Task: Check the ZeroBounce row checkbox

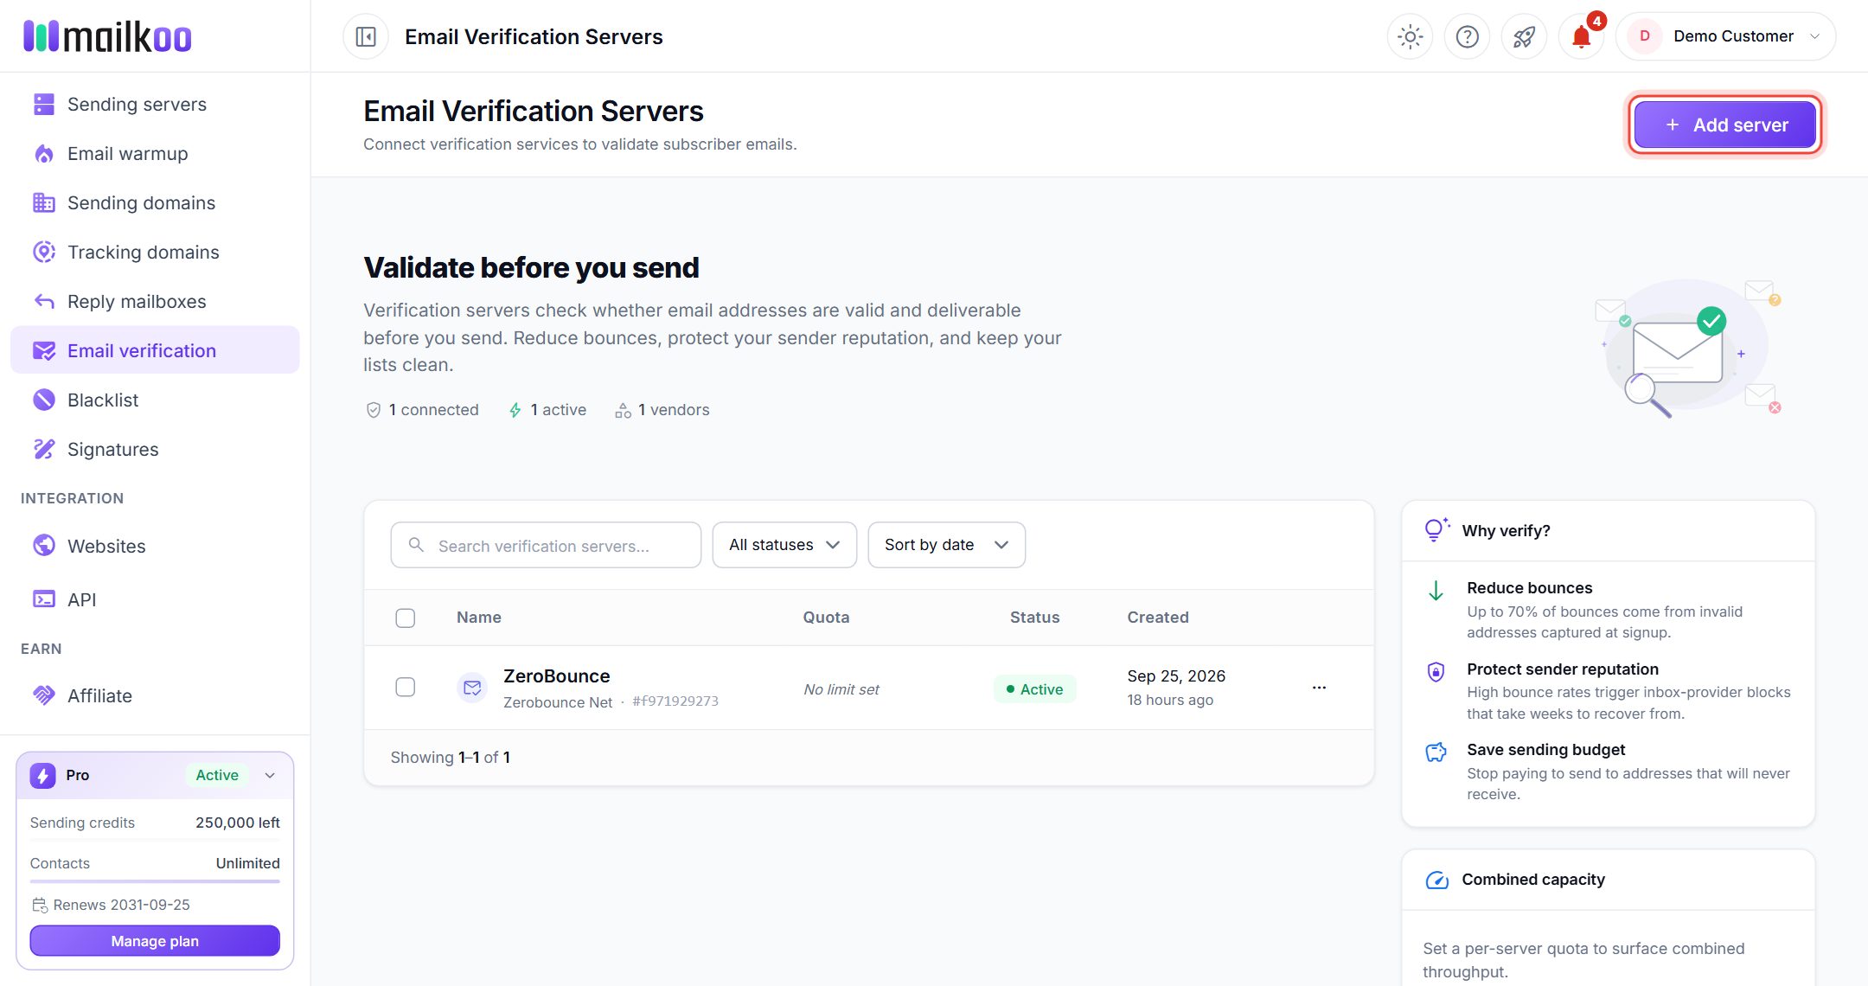Action: [x=405, y=688]
